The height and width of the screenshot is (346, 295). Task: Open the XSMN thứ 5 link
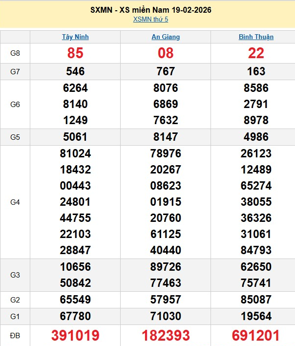150,19
